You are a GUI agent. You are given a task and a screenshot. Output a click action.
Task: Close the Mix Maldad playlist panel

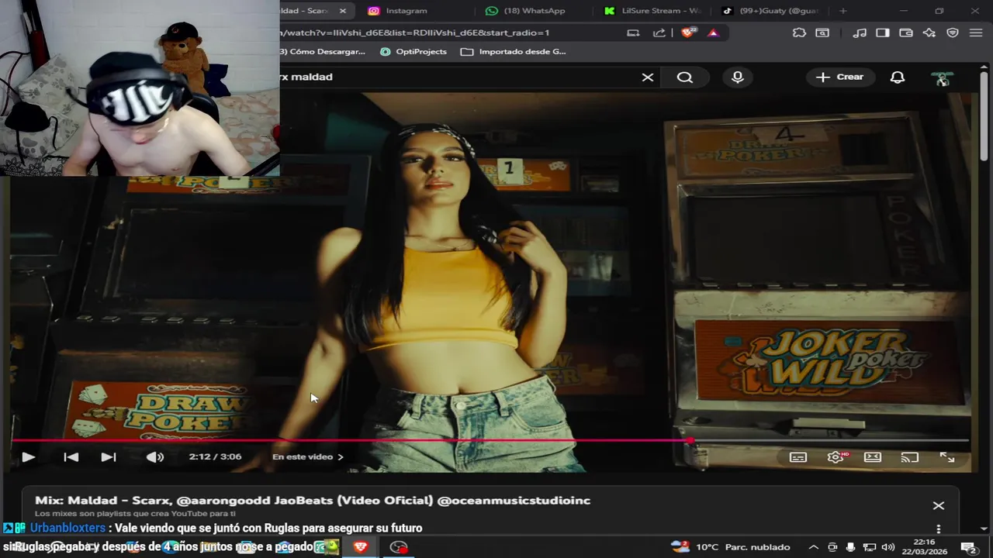coord(939,505)
